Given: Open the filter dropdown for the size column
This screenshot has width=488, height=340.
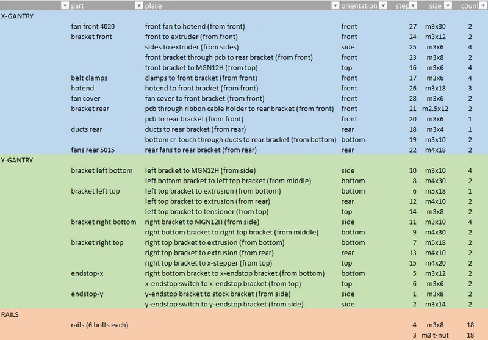Looking at the screenshot, I should click(x=448, y=5).
